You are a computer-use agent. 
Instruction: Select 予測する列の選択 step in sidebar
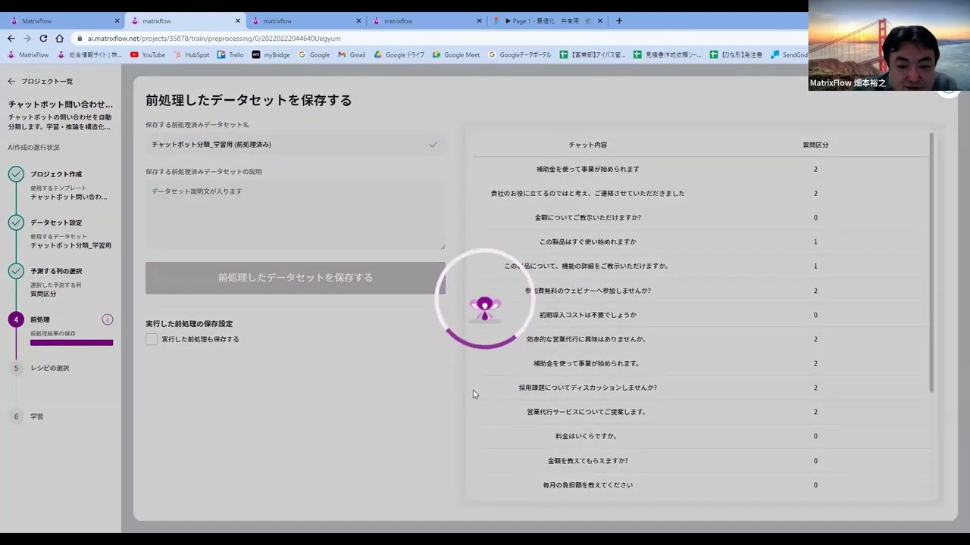coord(56,271)
